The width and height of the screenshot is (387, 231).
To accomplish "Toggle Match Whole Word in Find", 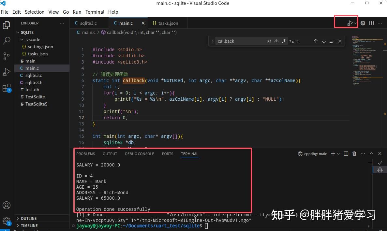I will 276,41.
